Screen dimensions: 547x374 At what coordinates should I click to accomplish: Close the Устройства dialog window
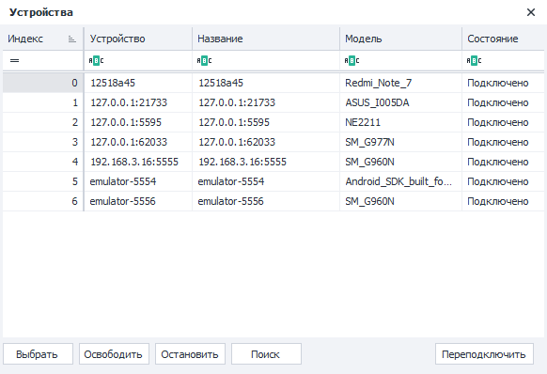[531, 12]
